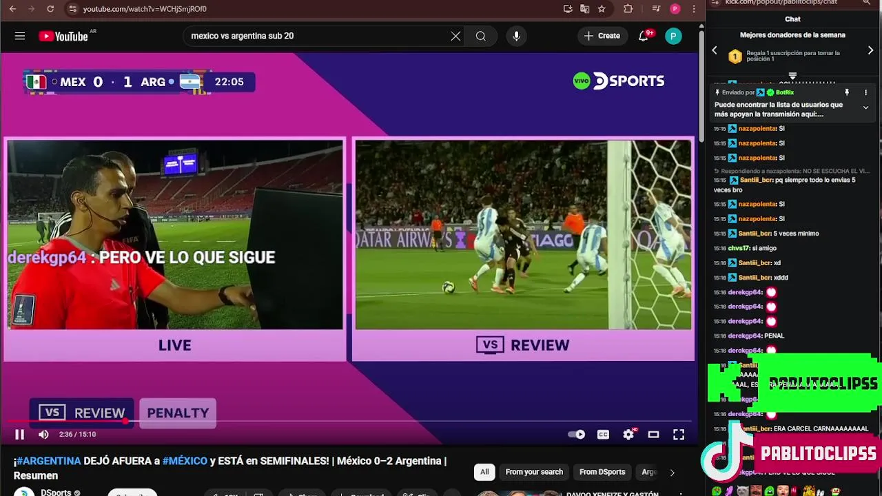Open the Chrome profile avatar P

tap(675, 9)
